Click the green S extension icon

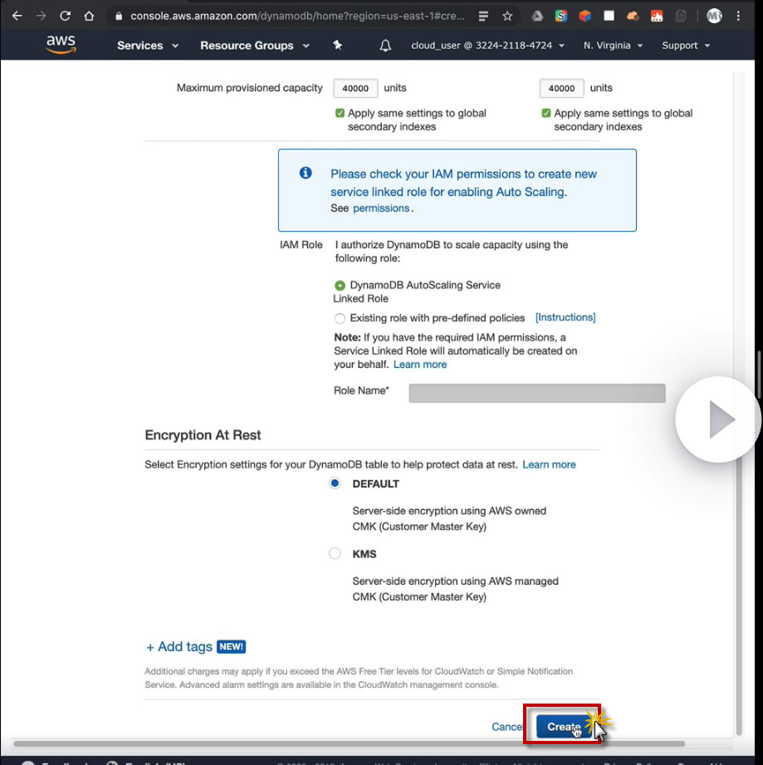coord(561,16)
